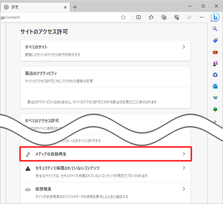
Task: Expand メディアの自動再生 chevron
Action: click(184, 154)
